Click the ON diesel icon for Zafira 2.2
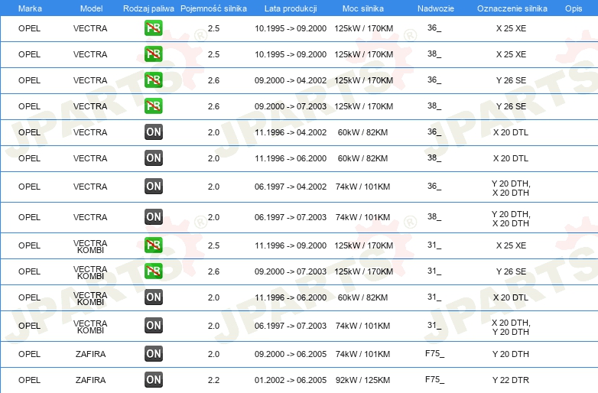The image size is (598, 393). 153,380
